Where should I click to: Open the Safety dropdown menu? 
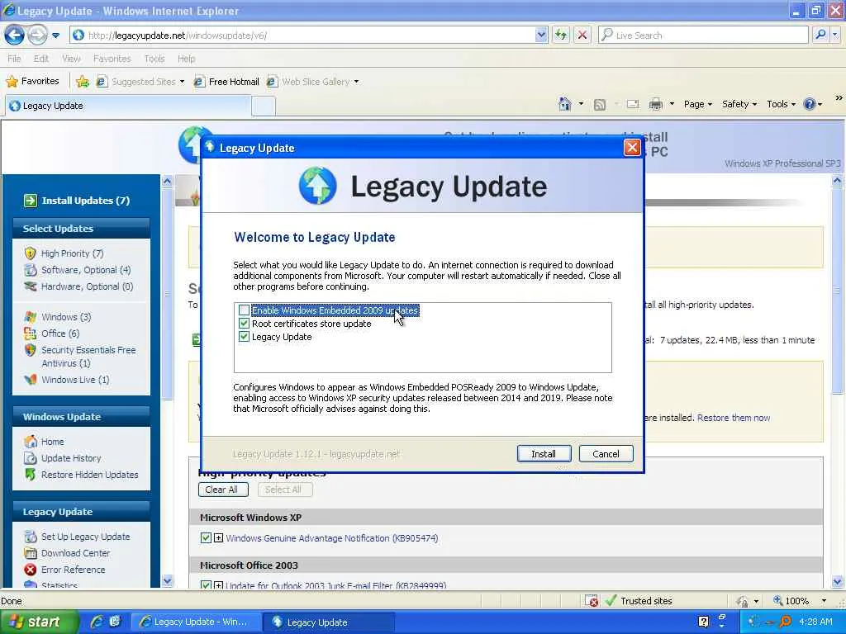[x=739, y=104]
